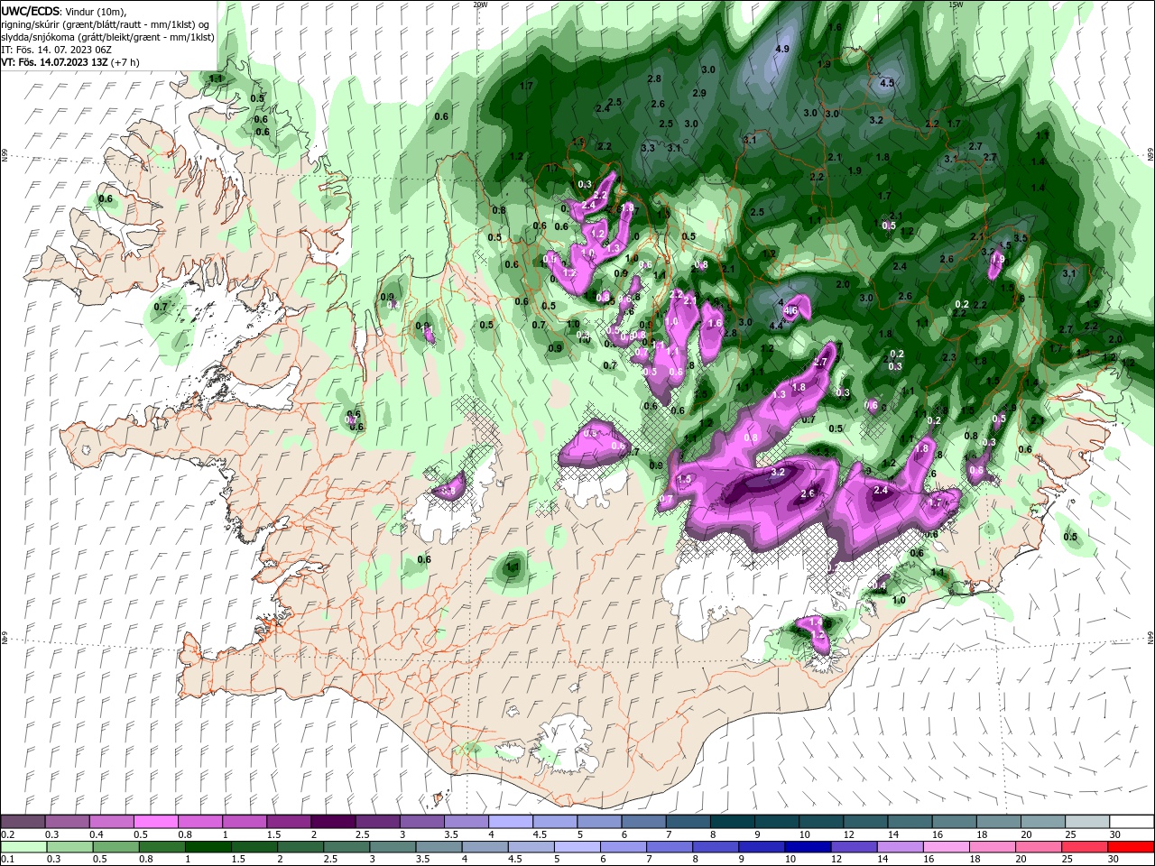This screenshot has height=866, width=1155.
Task: Click the initial time line 'IT: Fös. 14. 07. 2023 06Z'
Action: click(54, 50)
